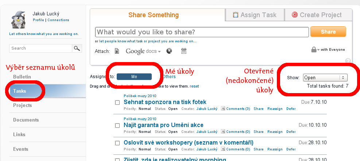Viewport: 360px width, 161px height.
Task: Switch to the Assign Task tab
Action: point(255,15)
